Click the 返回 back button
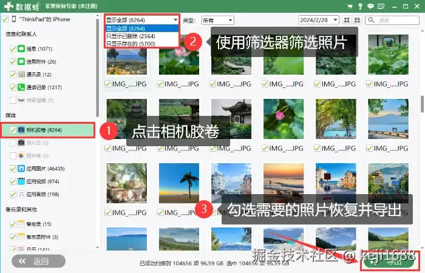Image resolution: width=425 pixels, height=273 pixels. point(38,261)
